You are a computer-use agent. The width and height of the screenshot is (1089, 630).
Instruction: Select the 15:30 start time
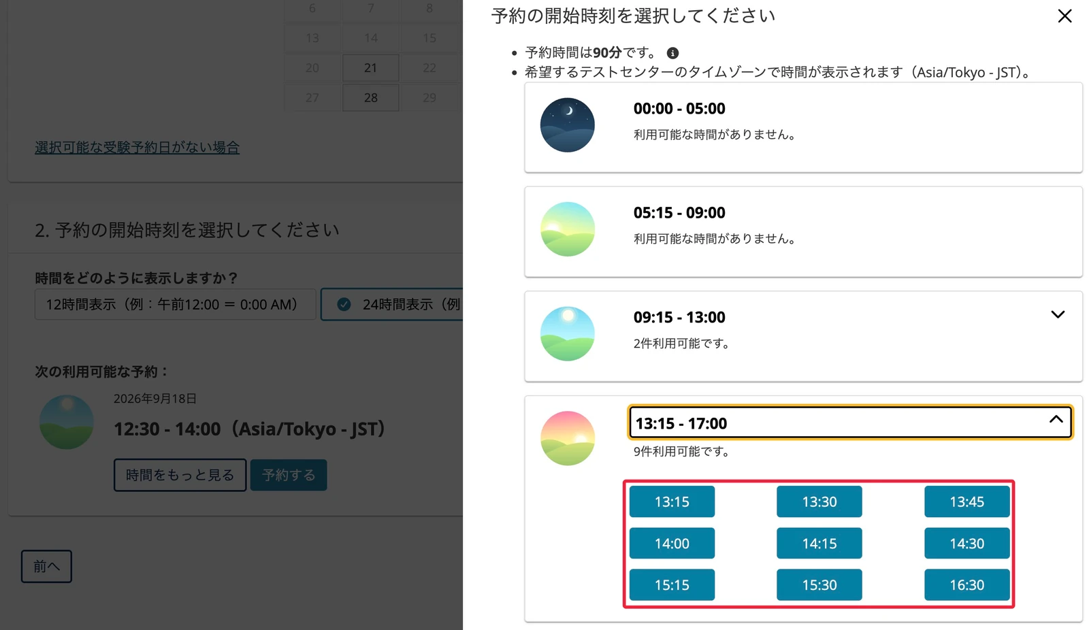819,585
